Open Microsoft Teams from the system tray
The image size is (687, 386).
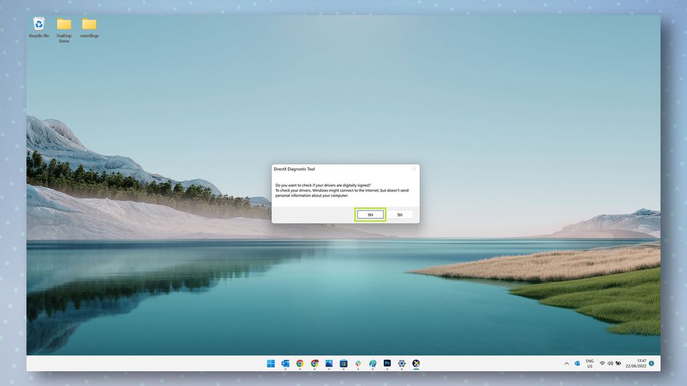[x=578, y=363]
